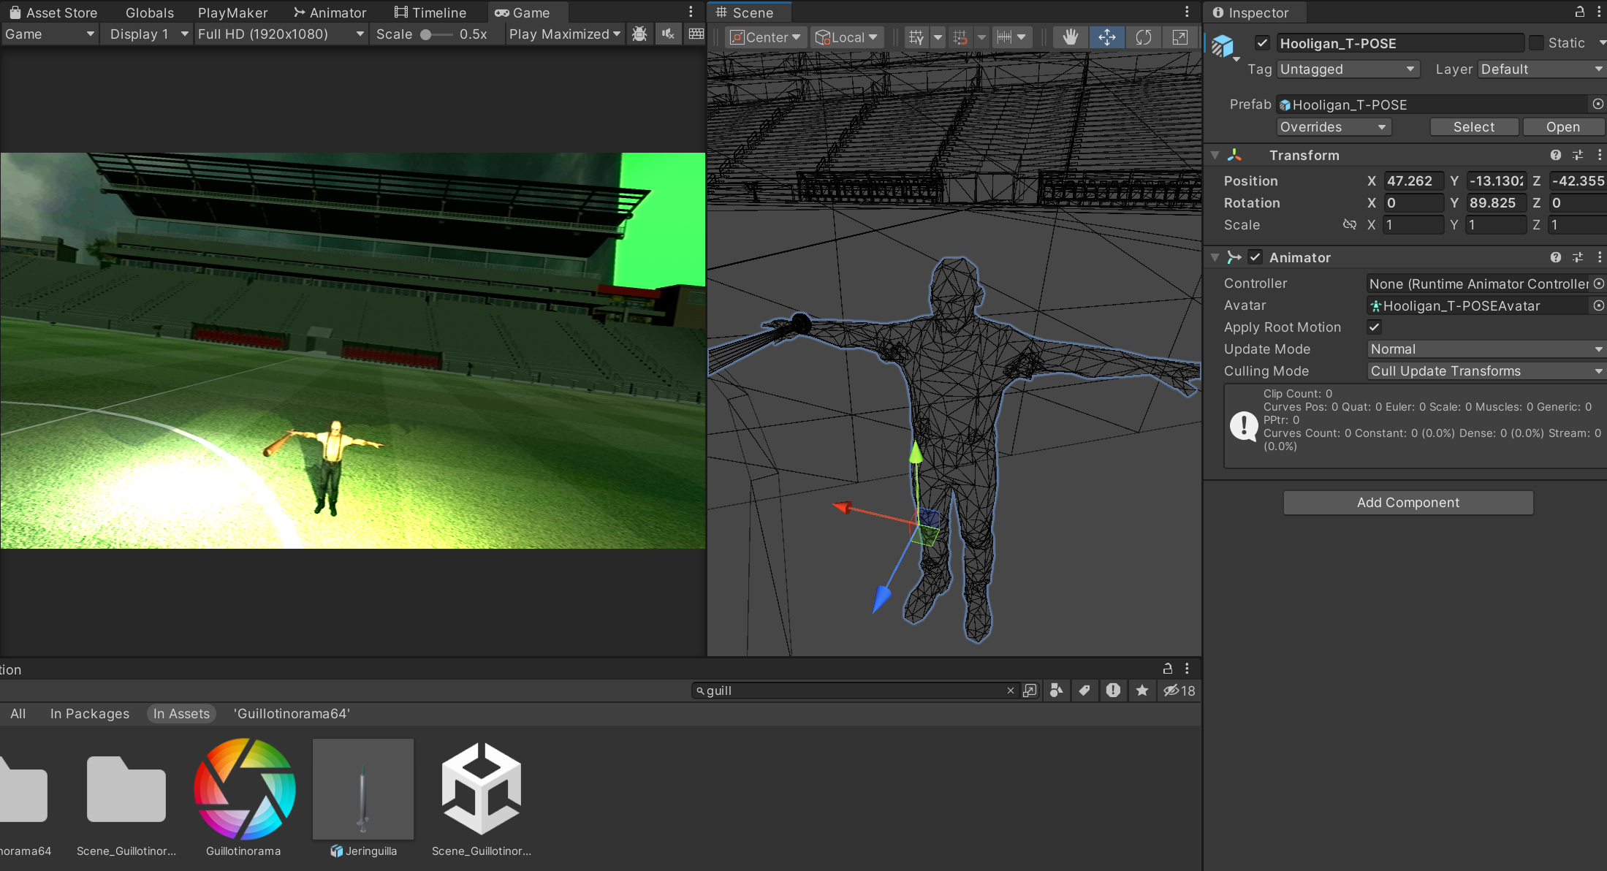Open Game panel options menu dots
Viewport: 1607px width, 871px height.
[x=691, y=12]
